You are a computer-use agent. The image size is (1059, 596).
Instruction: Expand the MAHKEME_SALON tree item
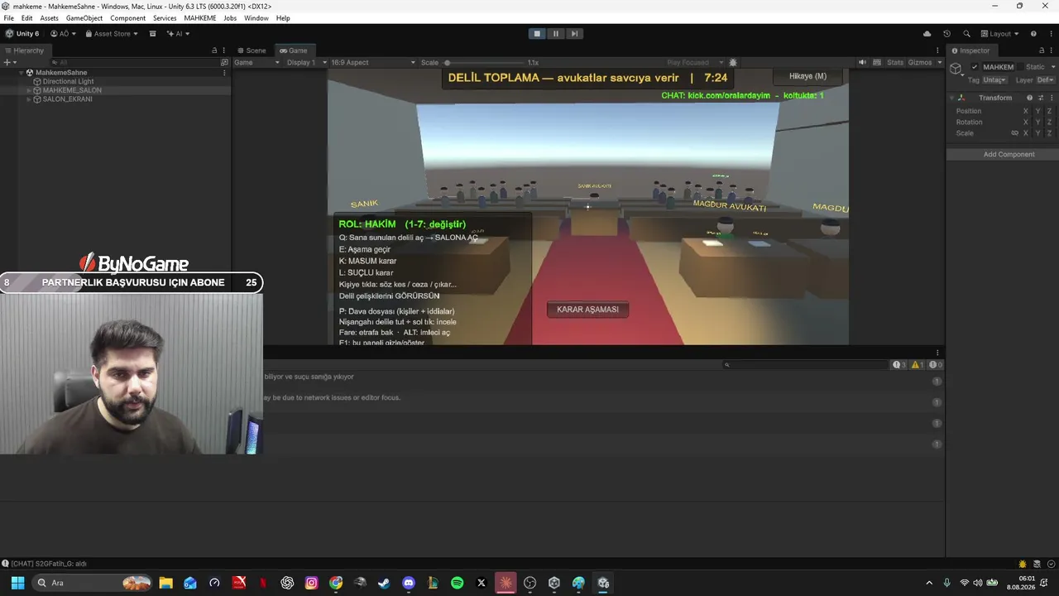[x=29, y=90]
